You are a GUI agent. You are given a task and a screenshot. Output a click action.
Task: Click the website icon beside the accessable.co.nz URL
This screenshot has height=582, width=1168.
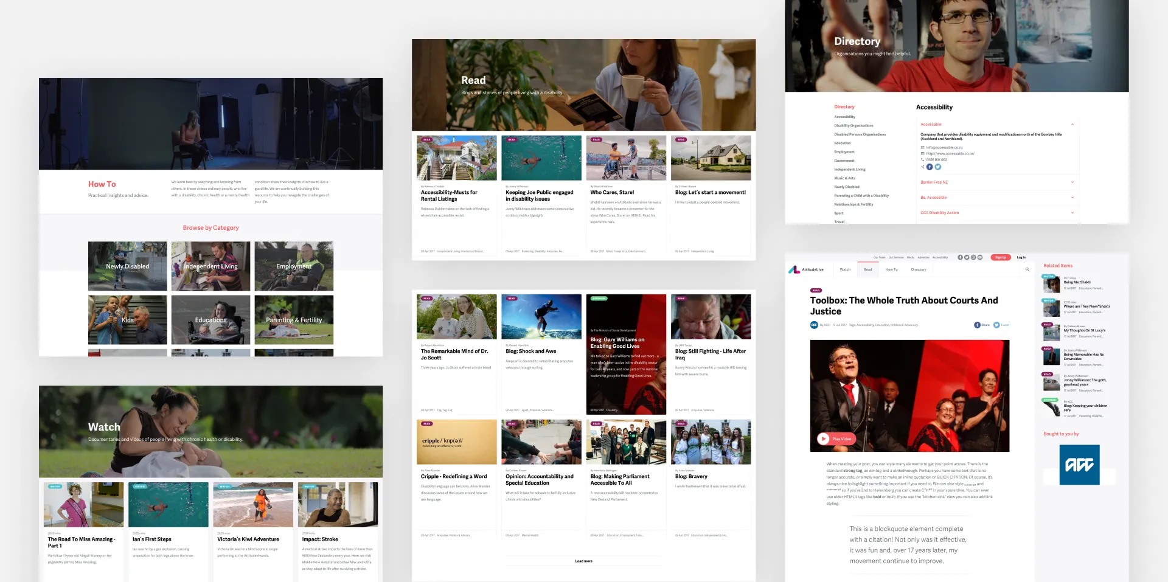point(923,153)
